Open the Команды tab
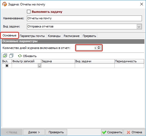This screenshot has width=146, height=136. pyautogui.click(x=54, y=36)
